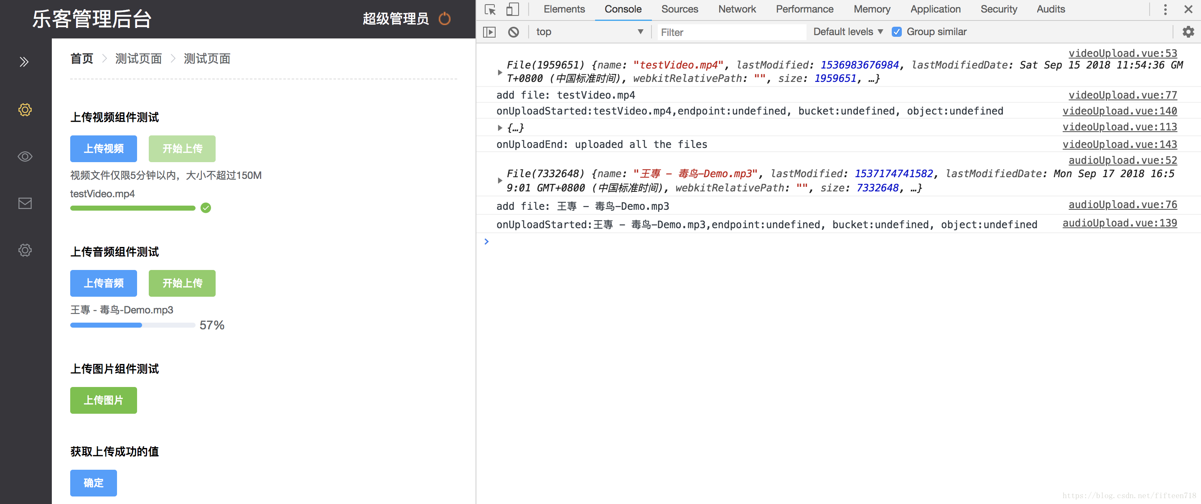Screen dimensions: 1201x504
Task: Click the eye icon in sidebar
Action: pos(25,157)
